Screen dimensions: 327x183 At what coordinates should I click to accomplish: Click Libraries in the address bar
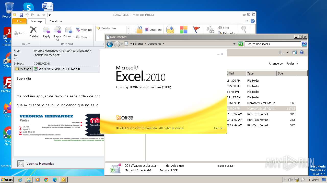click(x=138, y=44)
